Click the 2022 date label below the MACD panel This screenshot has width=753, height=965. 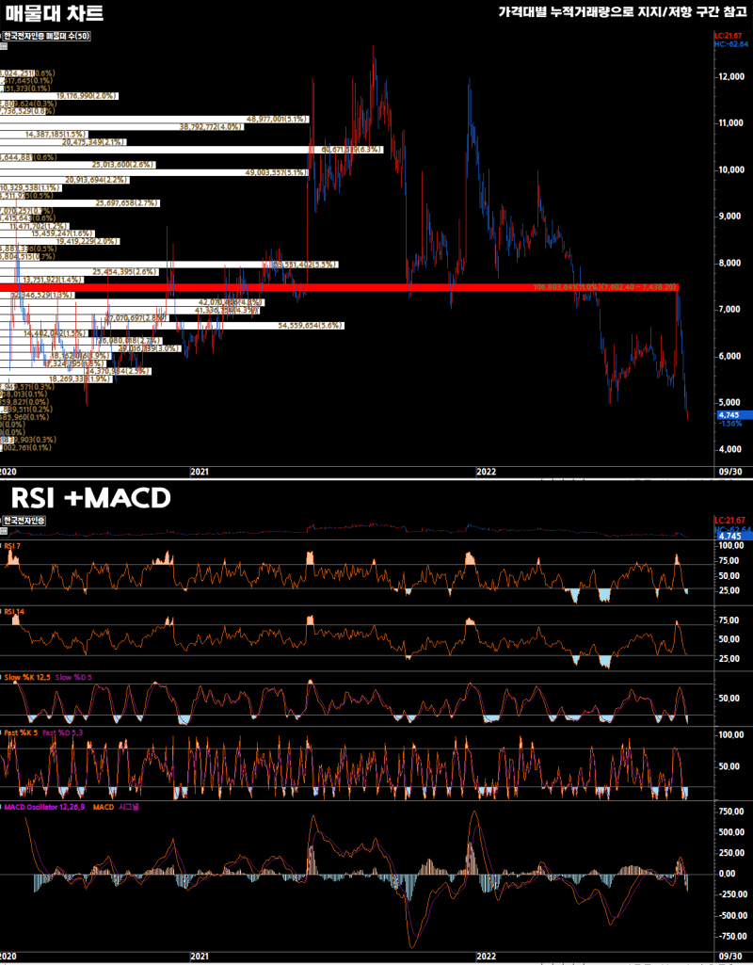(x=487, y=957)
